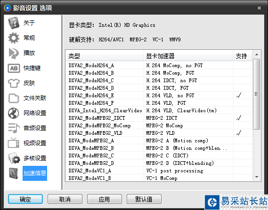Click the 常规 gear icon
The height and width of the screenshot is (210, 268).
pyautogui.click(x=14, y=38)
